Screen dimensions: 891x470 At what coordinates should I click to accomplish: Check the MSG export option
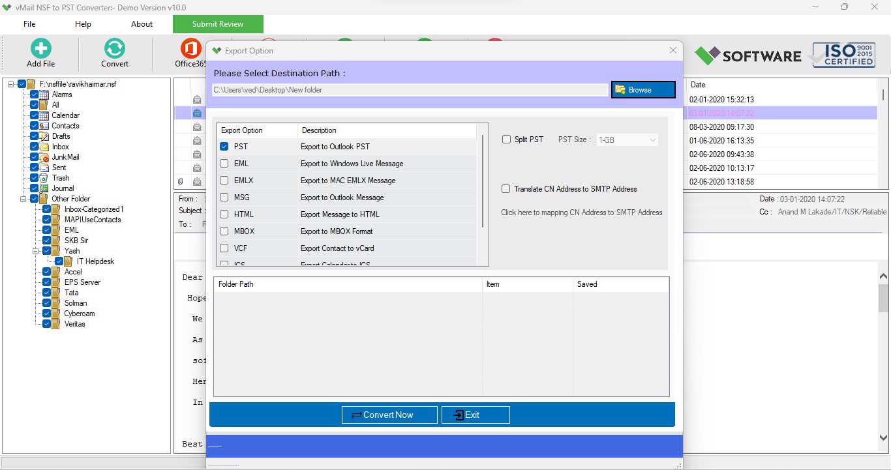point(224,198)
